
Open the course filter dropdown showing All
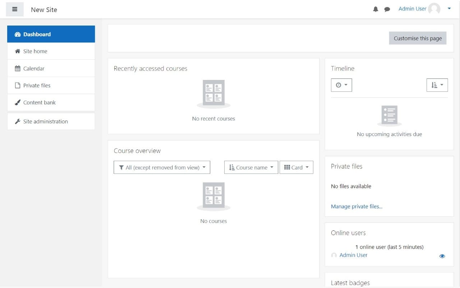[x=162, y=167]
